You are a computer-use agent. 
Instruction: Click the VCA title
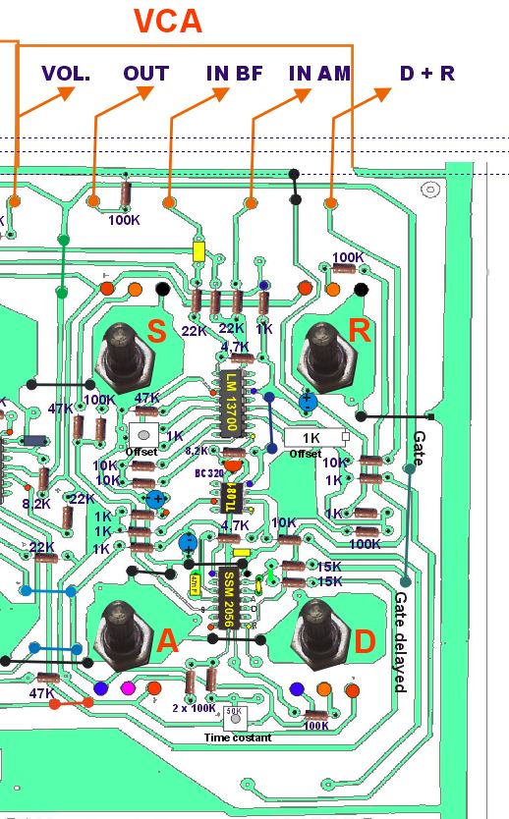point(168,21)
